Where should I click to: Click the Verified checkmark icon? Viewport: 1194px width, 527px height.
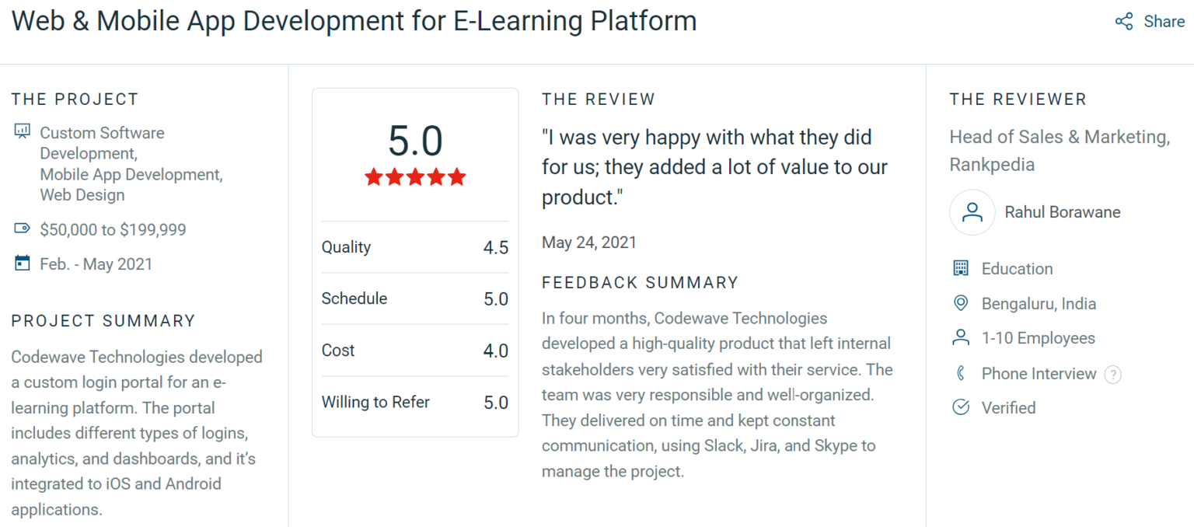click(962, 407)
